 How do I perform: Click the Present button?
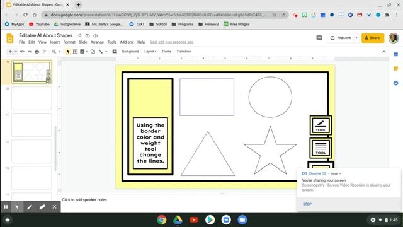click(340, 38)
